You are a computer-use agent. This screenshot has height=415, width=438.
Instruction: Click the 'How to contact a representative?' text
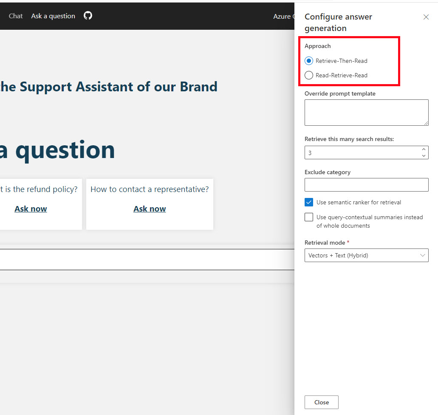pos(150,189)
